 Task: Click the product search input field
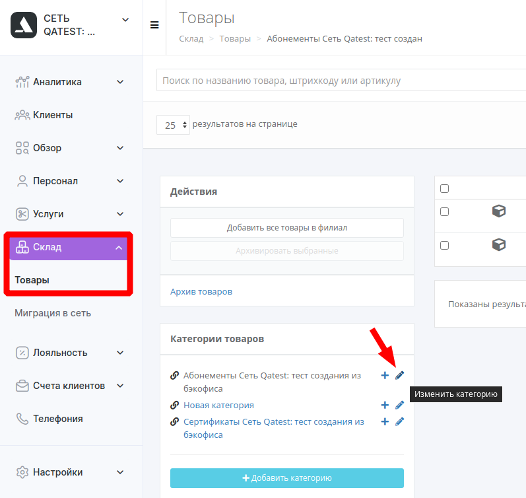coord(341,81)
